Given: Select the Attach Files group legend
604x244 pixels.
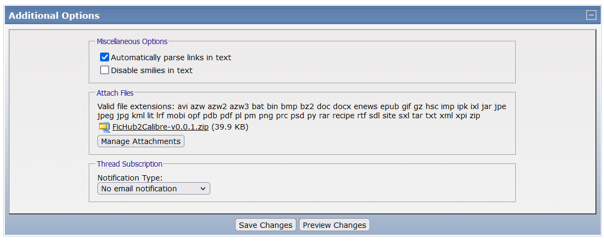Looking at the screenshot, I should tap(115, 93).
